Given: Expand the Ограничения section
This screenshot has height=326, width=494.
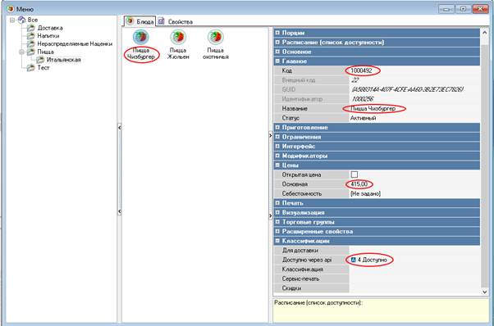Looking at the screenshot, I should click(277, 137).
